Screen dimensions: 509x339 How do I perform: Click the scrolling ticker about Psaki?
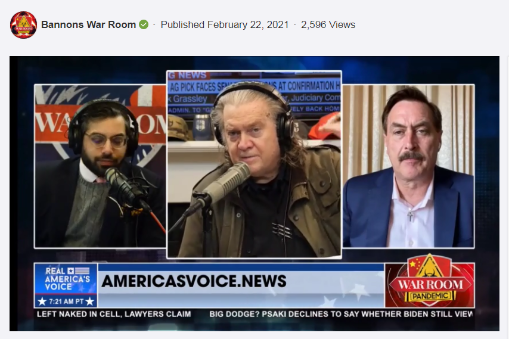coord(341,314)
